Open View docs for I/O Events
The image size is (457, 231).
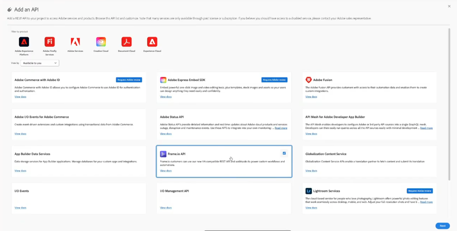[20, 208]
